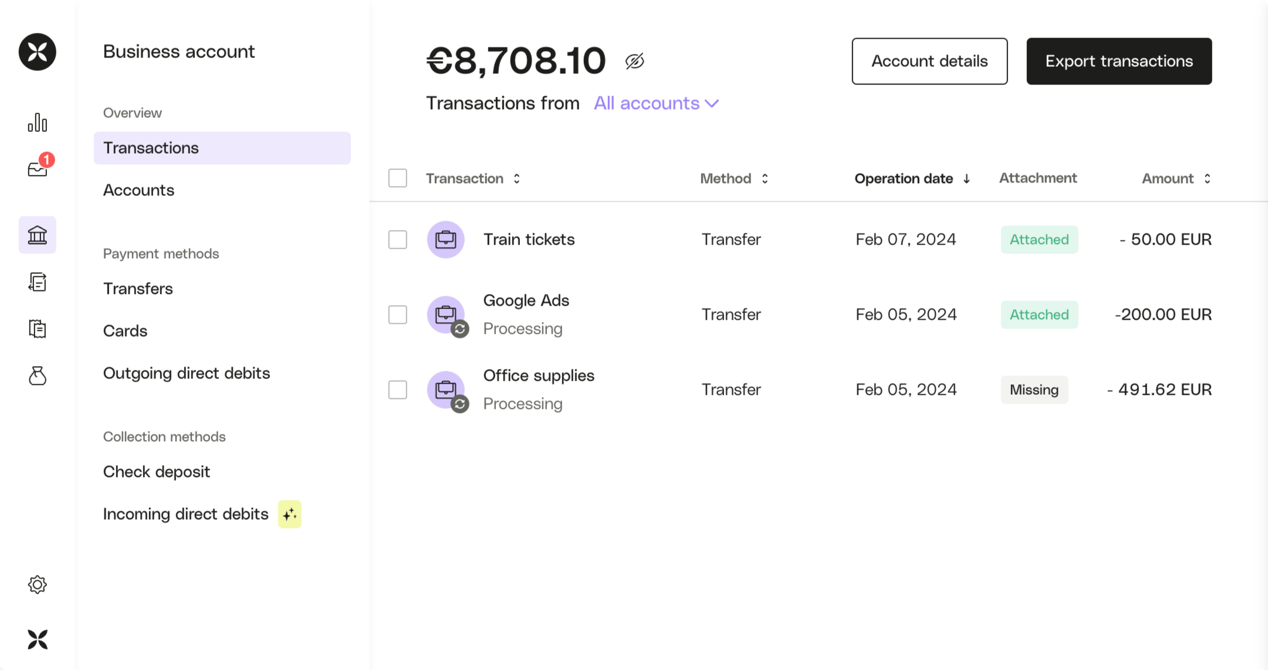Hide balance with crossed-eye icon
This screenshot has height=670, width=1268.
tap(634, 61)
